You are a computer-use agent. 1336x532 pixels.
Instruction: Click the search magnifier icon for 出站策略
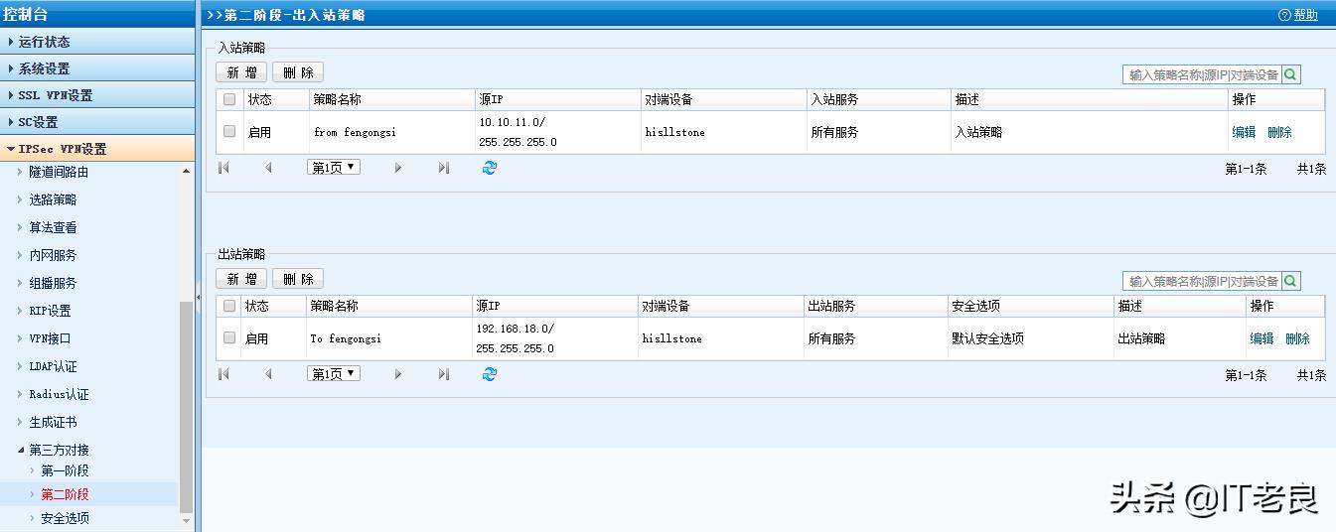click(x=1291, y=281)
